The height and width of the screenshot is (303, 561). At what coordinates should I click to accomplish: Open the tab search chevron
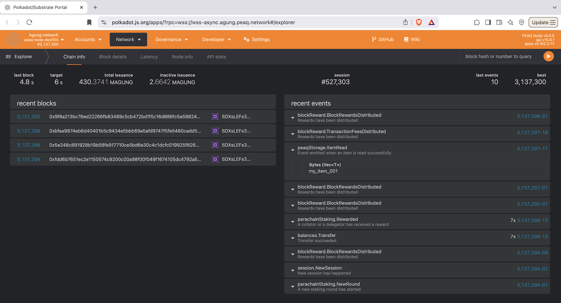[554, 7]
